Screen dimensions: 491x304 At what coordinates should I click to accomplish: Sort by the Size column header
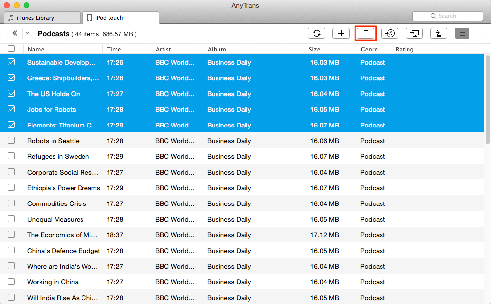(x=330, y=49)
